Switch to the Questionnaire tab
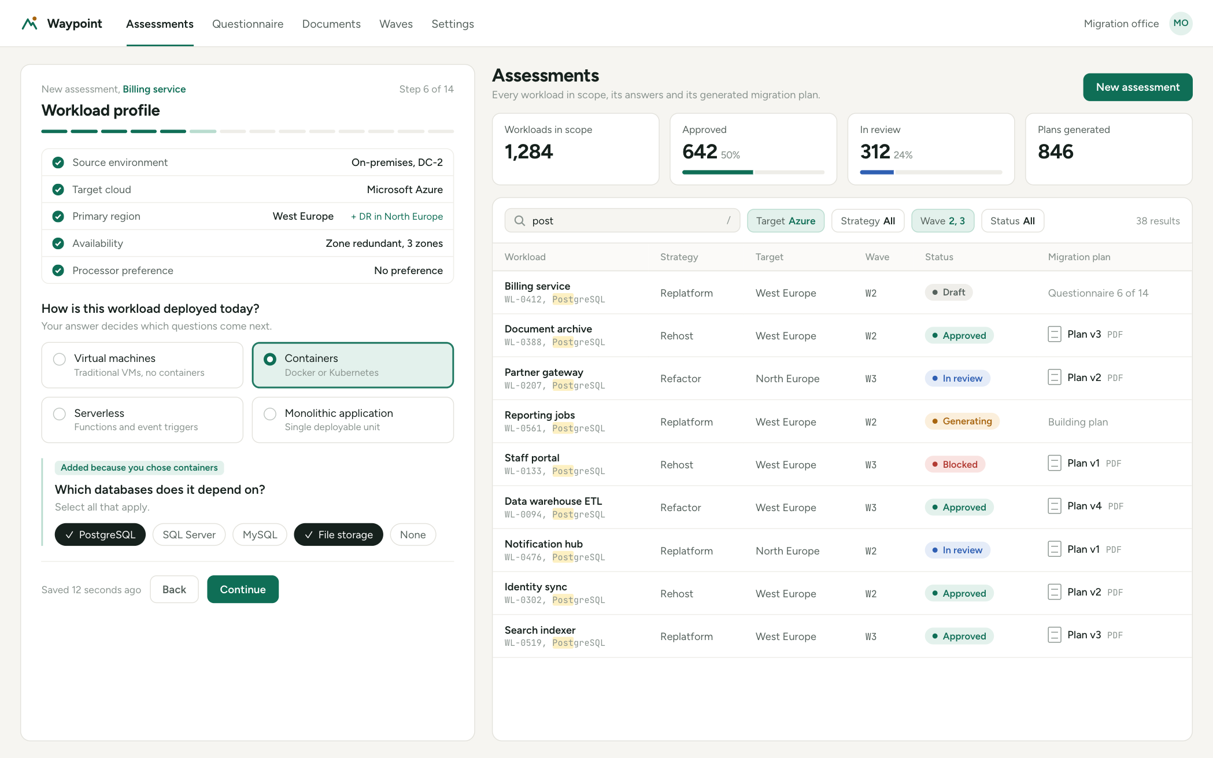The image size is (1213, 758). (x=247, y=24)
